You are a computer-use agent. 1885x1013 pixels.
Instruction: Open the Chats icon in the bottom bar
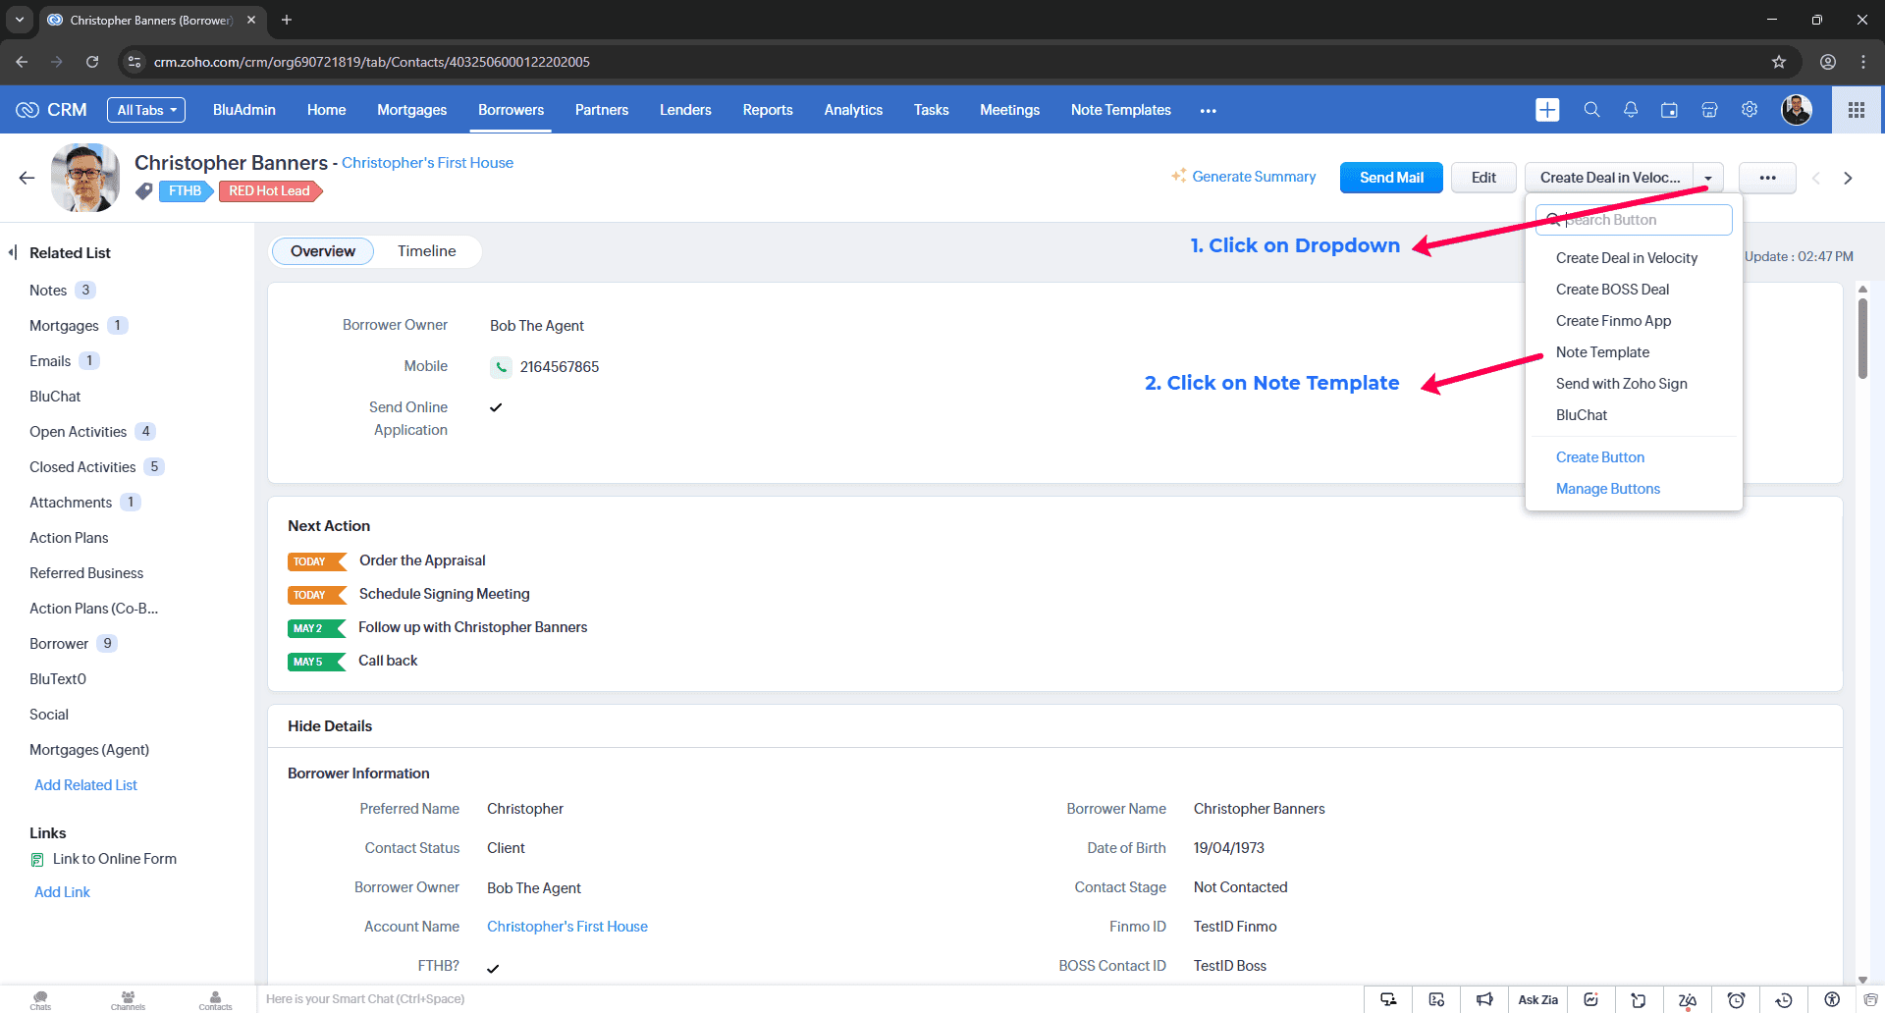tap(40, 999)
